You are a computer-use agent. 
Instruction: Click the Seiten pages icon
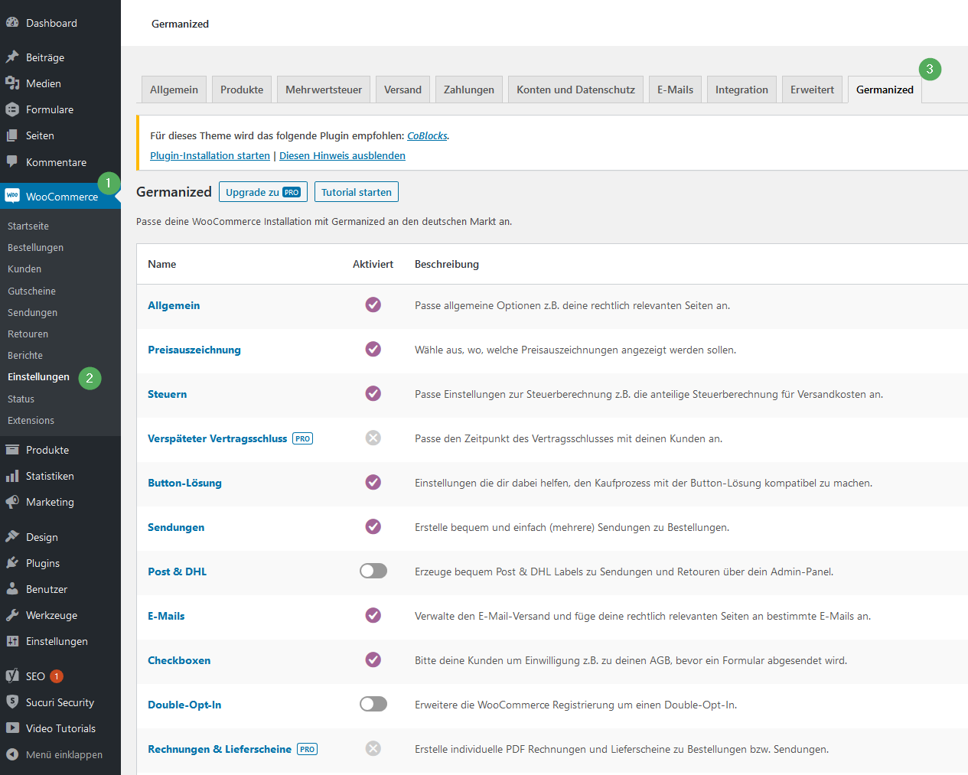click(x=12, y=135)
